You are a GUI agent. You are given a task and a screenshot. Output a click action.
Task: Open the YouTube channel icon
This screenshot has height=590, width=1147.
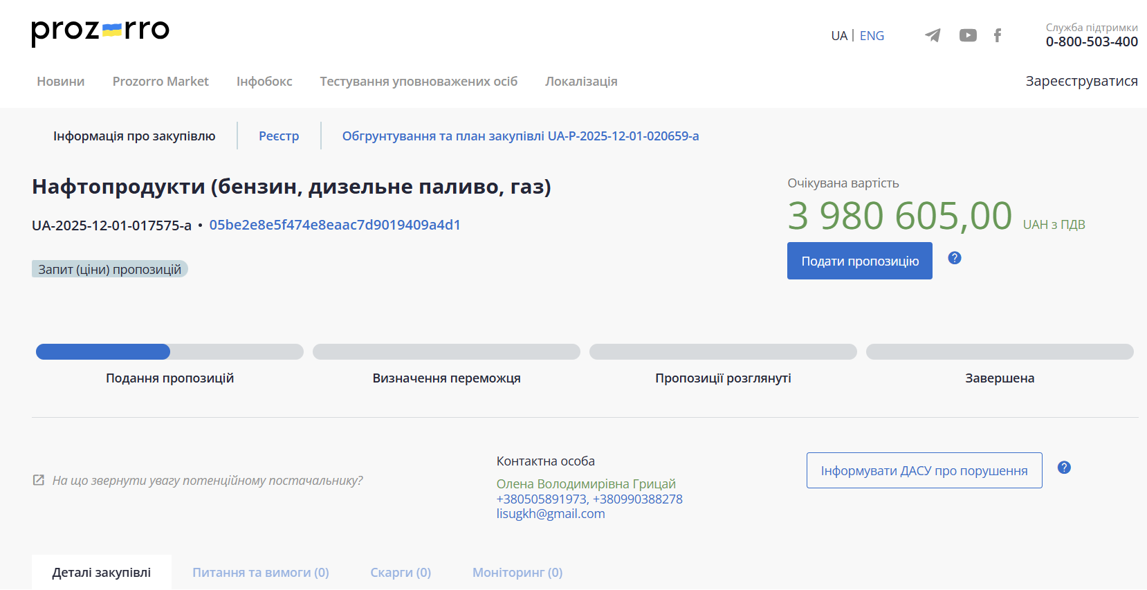[968, 35]
